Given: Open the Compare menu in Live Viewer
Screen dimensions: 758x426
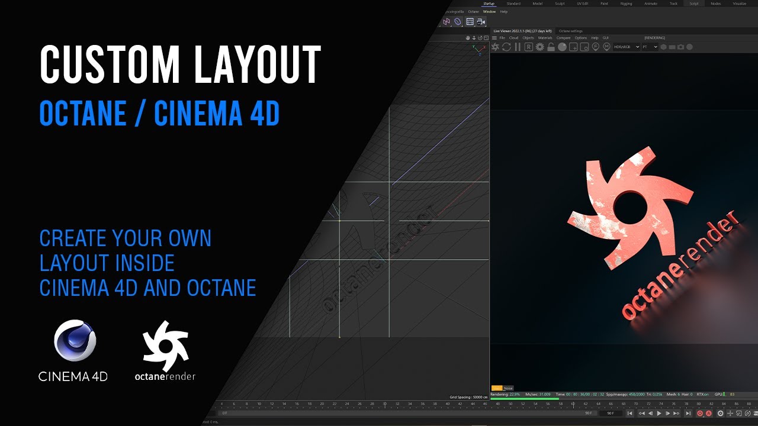Looking at the screenshot, I should pos(564,38).
